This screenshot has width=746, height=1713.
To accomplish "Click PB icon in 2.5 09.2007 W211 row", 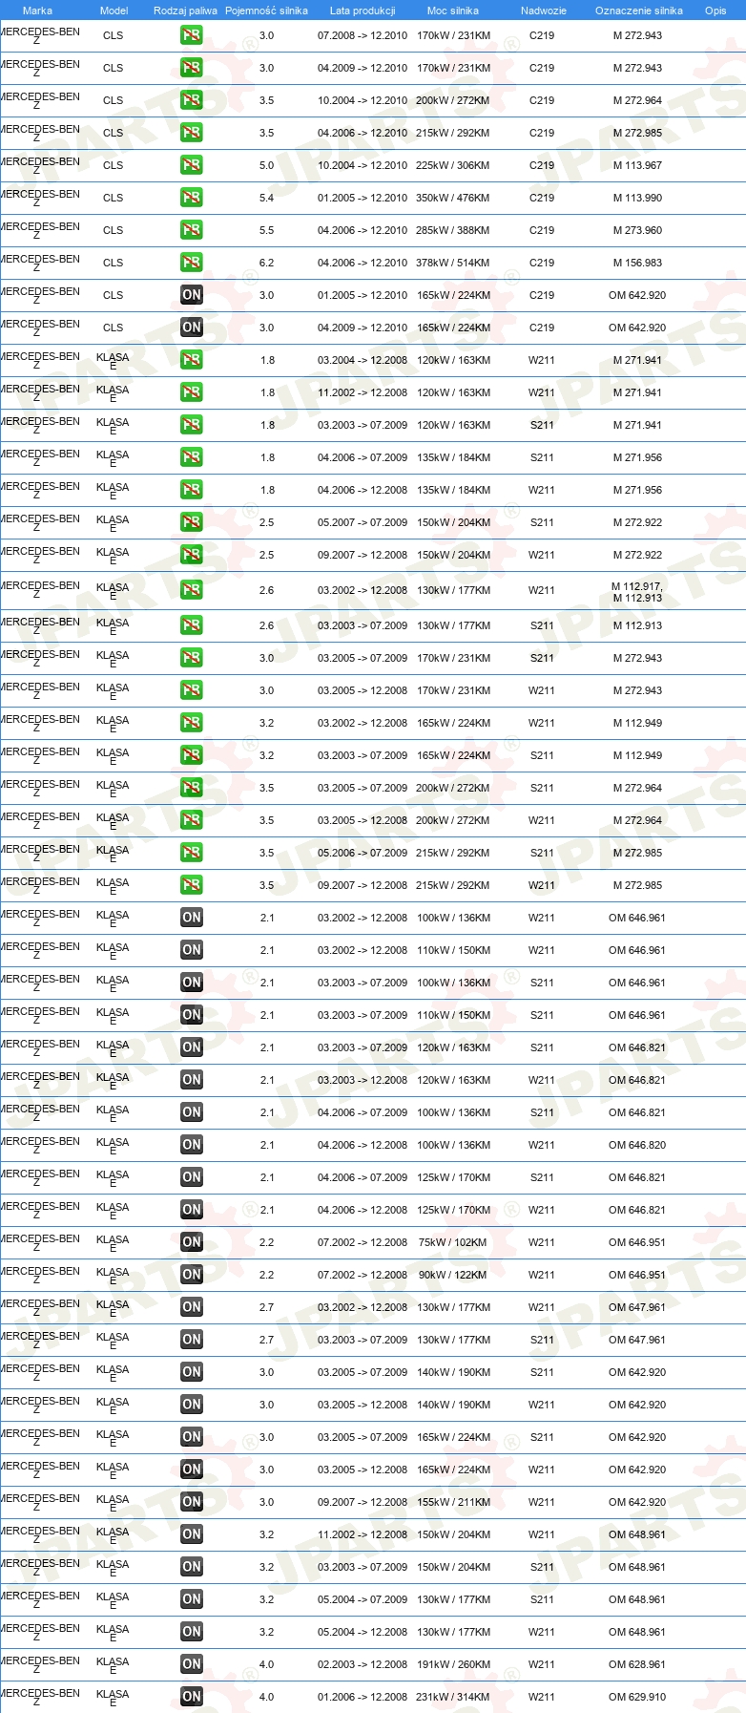I will (191, 555).
